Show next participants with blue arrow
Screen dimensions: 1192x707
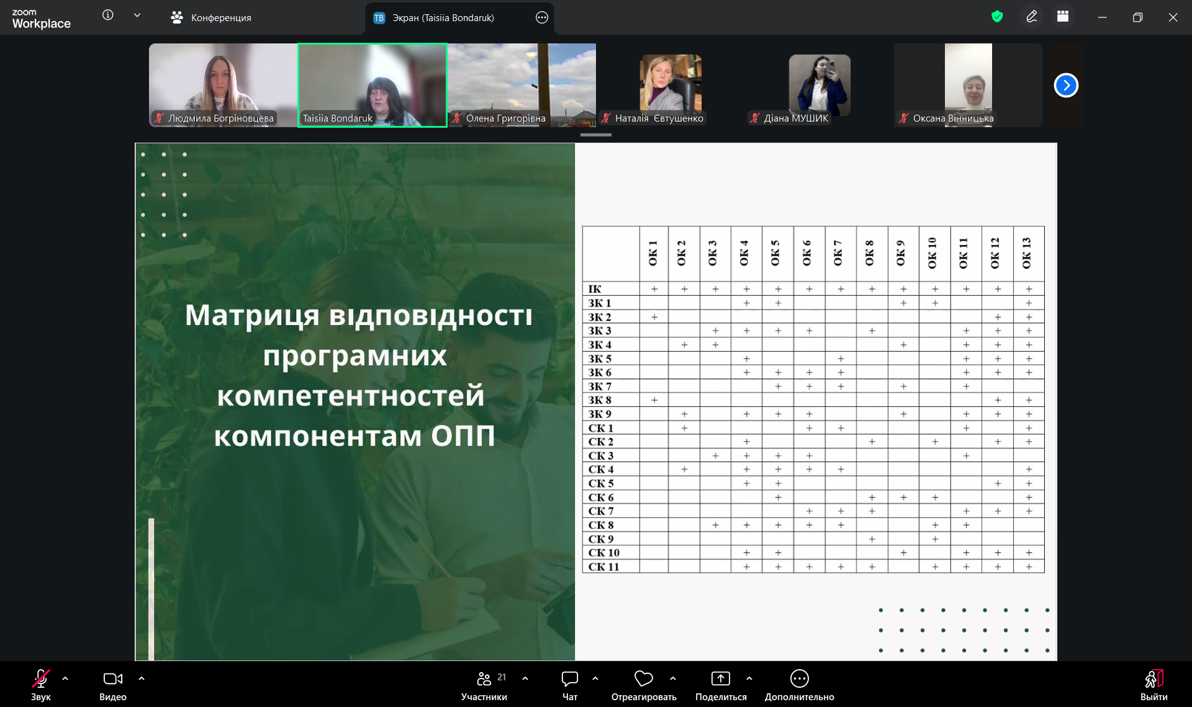[1066, 86]
